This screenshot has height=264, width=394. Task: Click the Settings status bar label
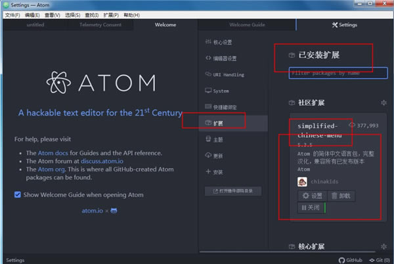pos(15,260)
